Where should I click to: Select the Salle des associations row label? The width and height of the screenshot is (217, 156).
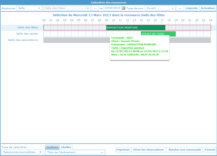click(23, 40)
